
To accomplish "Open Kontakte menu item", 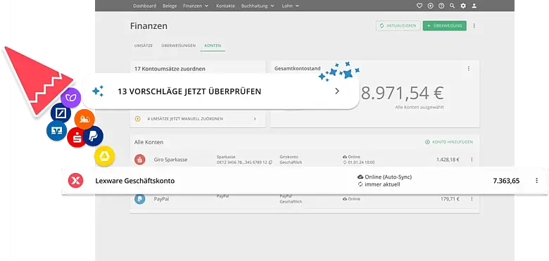I will click(225, 6).
